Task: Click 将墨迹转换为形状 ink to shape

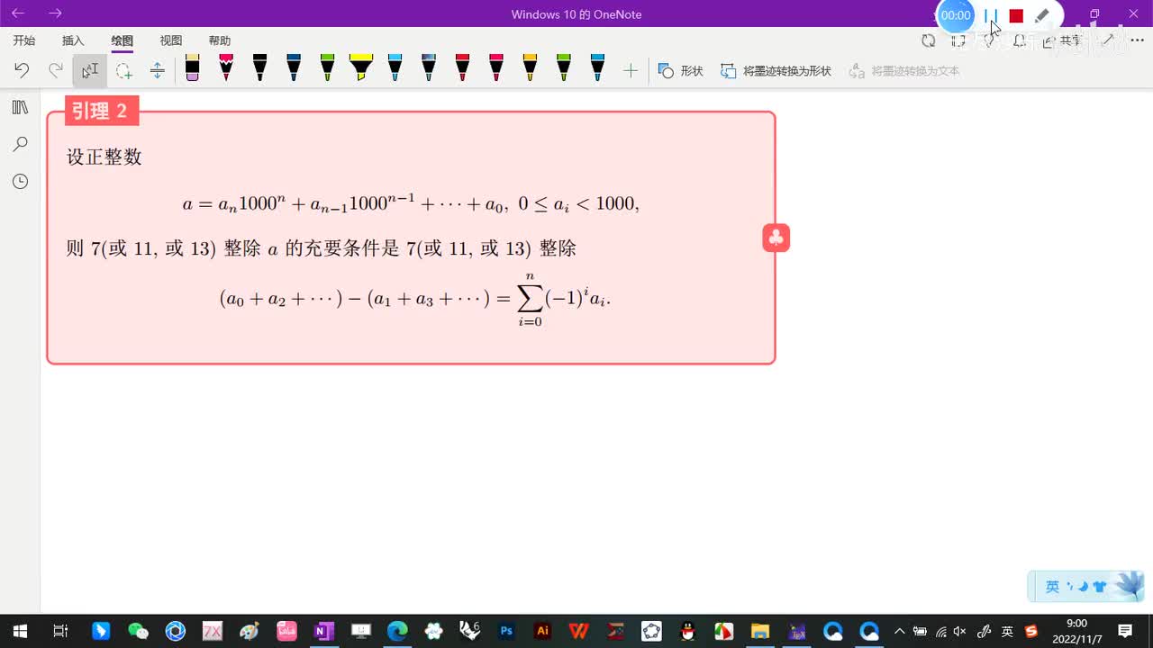Action: coord(776,70)
